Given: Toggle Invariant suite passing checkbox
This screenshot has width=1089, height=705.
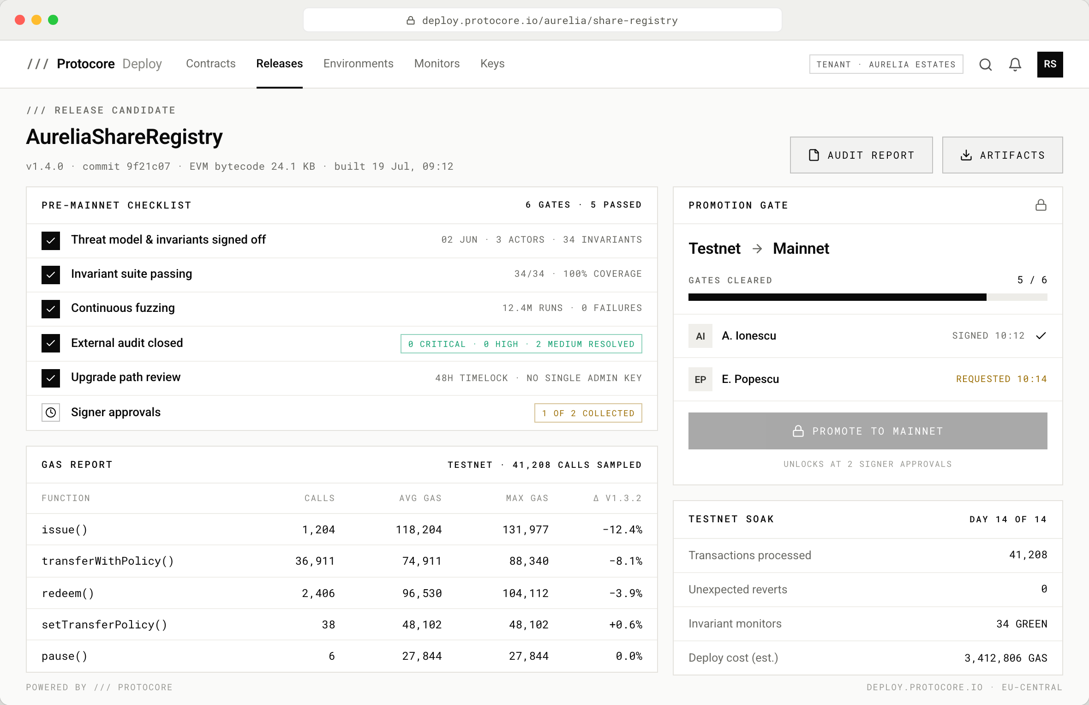Looking at the screenshot, I should pyautogui.click(x=51, y=275).
